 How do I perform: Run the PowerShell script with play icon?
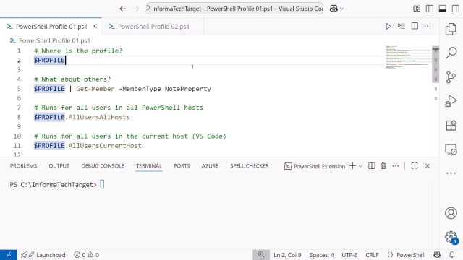(x=388, y=26)
